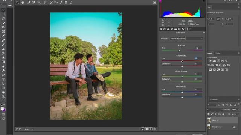Open the Basic panel tab icon
The height and width of the screenshot is (135, 241).
pos(161,29)
